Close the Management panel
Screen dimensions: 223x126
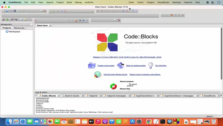coord(32,24)
